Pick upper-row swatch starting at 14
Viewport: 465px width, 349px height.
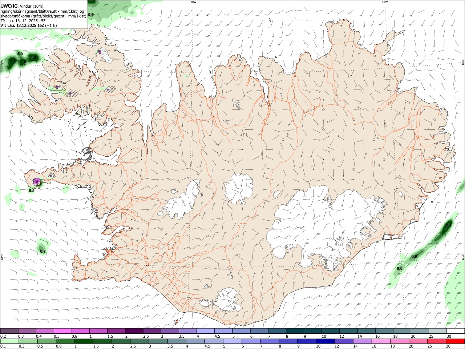pos(366,331)
